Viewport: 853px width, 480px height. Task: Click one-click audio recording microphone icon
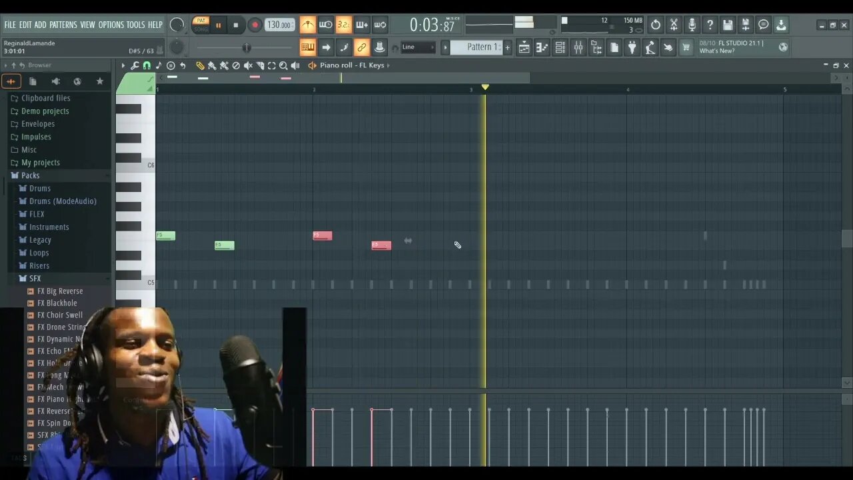click(692, 25)
